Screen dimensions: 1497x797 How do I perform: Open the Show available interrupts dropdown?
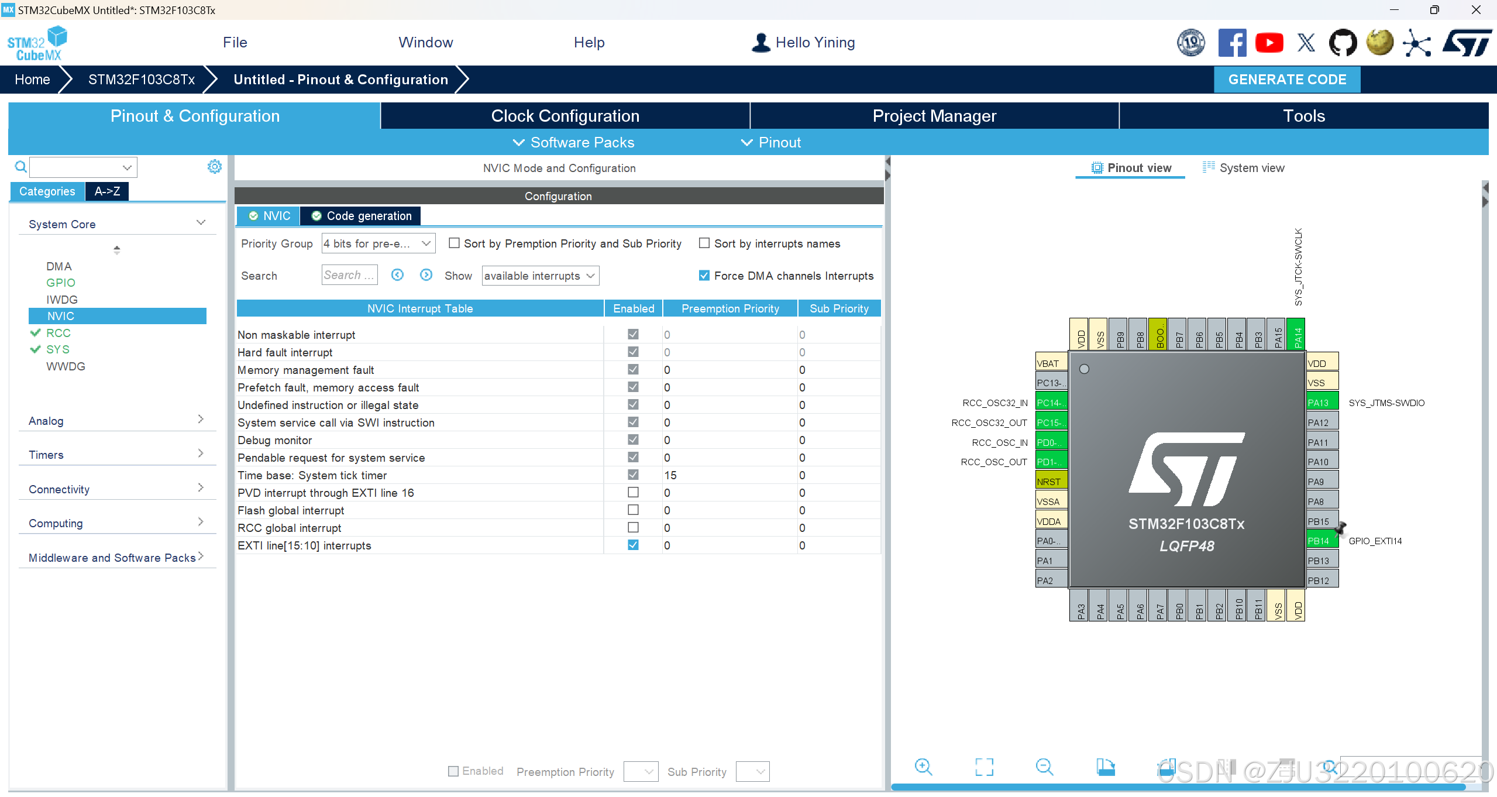[540, 276]
